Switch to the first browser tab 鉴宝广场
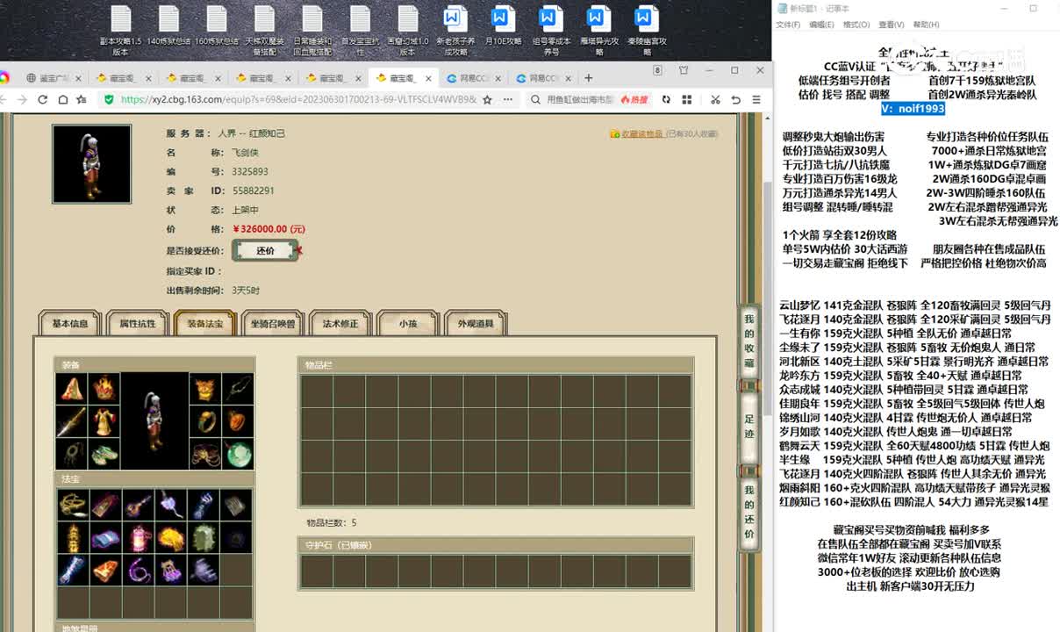 point(54,78)
